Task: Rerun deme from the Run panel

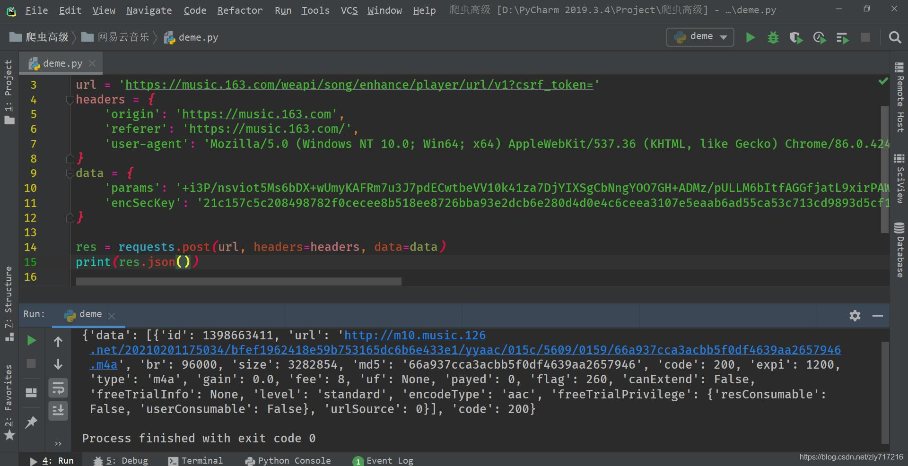Action: pyautogui.click(x=31, y=341)
